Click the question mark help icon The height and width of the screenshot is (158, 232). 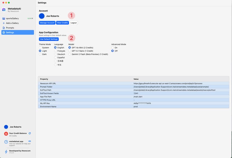(6, 142)
